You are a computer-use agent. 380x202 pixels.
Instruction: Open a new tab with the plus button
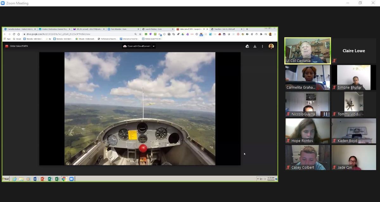247,29
